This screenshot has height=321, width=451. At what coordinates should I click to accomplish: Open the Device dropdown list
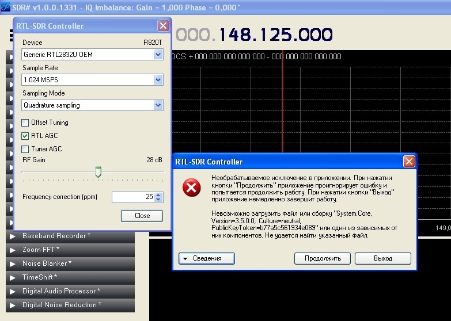[158, 55]
